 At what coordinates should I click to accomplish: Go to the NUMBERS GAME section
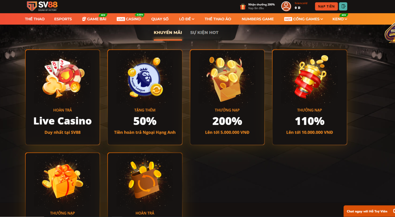[258, 19]
